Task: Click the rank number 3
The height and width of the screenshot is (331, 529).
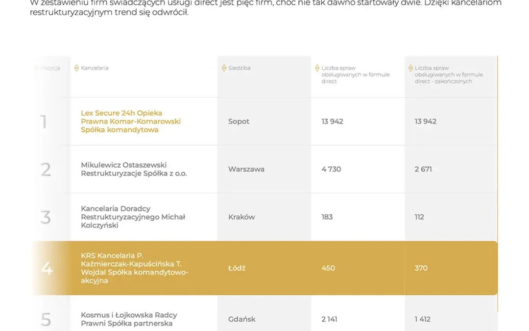Action: coord(46,217)
